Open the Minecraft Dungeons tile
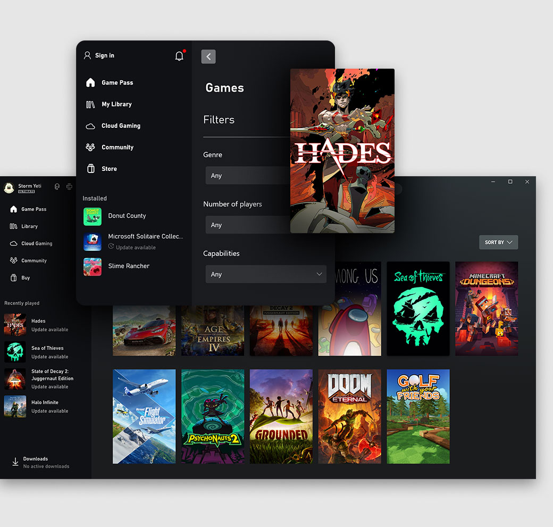 [x=487, y=309]
